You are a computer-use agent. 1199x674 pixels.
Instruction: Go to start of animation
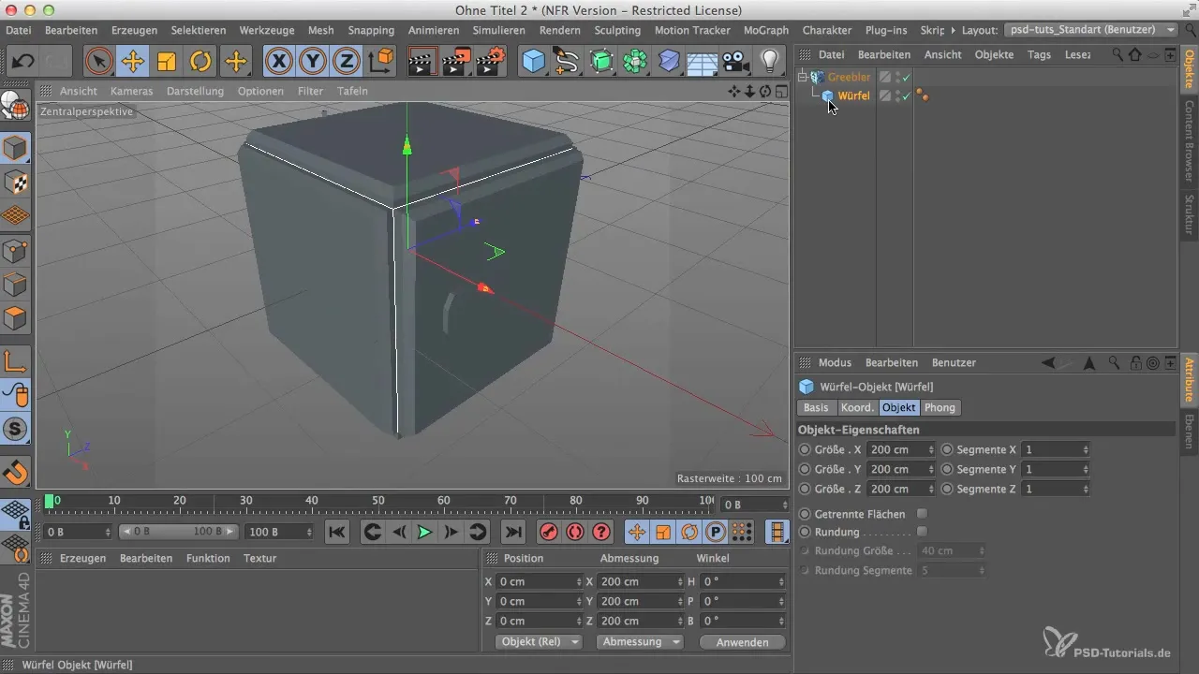coord(336,532)
